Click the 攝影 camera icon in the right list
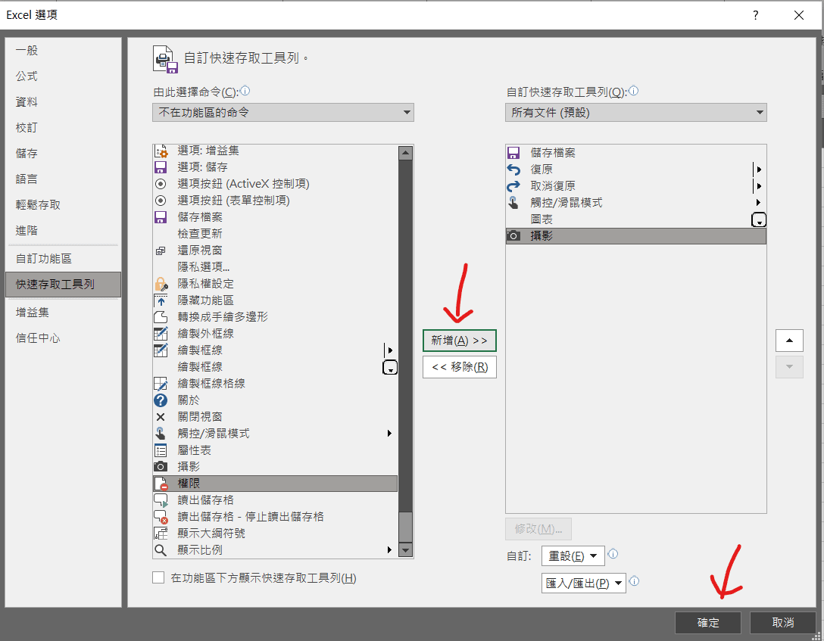The height and width of the screenshot is (641, 824). [513, 236]
